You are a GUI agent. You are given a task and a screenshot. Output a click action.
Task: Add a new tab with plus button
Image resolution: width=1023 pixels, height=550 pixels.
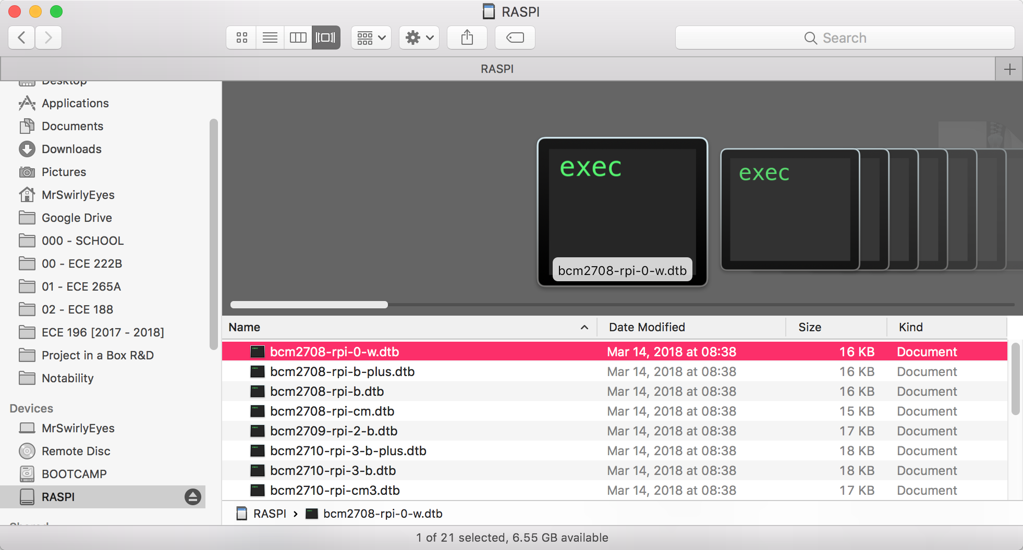[x=1009, y=69]
